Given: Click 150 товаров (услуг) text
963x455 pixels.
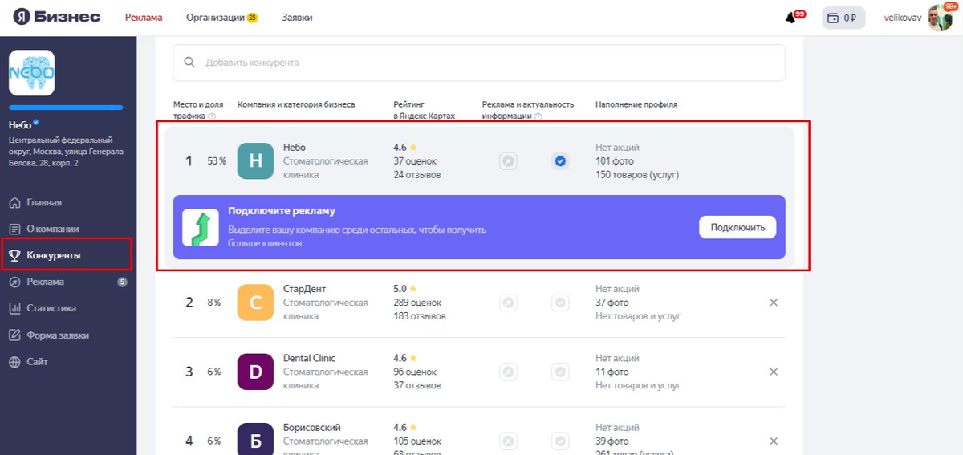Looking at the screenshot, I should [637, 175].
